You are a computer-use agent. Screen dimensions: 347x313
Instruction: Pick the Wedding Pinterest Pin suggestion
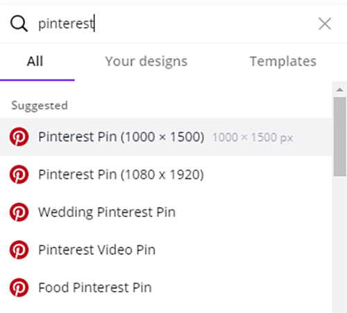click(166, 212)
